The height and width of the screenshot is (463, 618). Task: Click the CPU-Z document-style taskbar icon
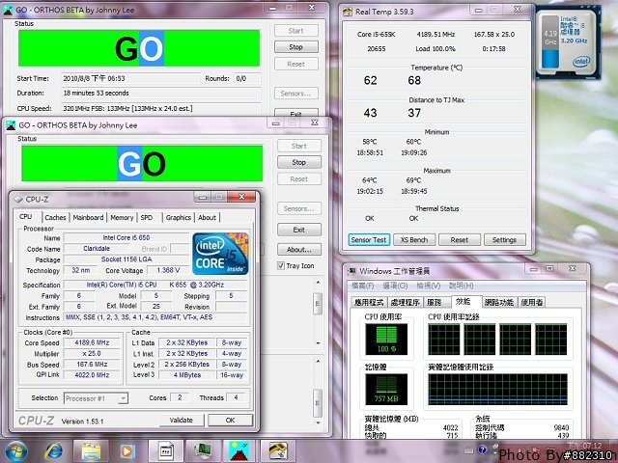click(165, 451)
